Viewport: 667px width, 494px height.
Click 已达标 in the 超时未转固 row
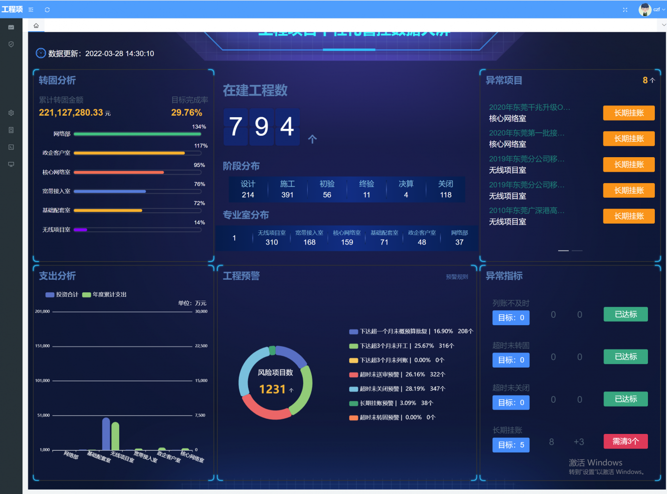(x=625, y=356)
